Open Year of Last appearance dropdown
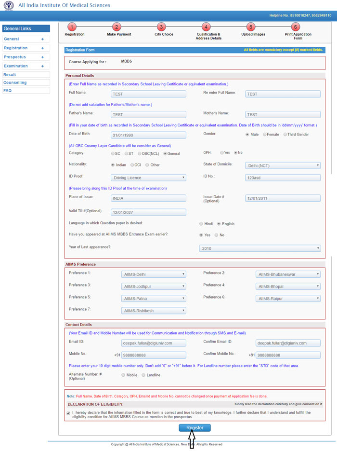This screenshot has height=451, width=337. point(260,248)
